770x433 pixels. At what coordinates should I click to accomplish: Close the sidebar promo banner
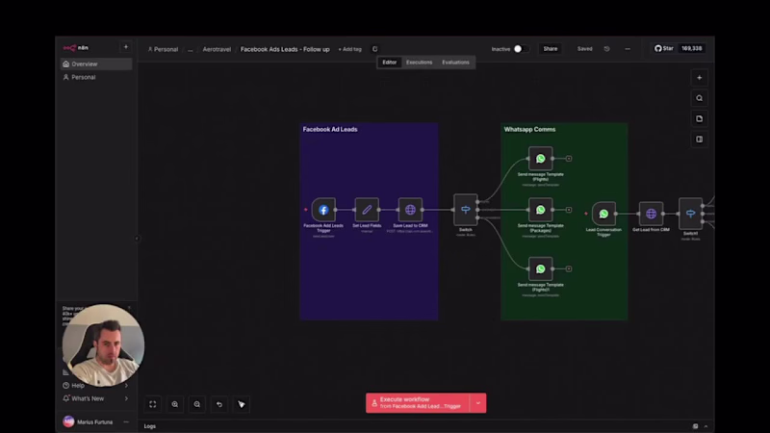click(129, 308)
